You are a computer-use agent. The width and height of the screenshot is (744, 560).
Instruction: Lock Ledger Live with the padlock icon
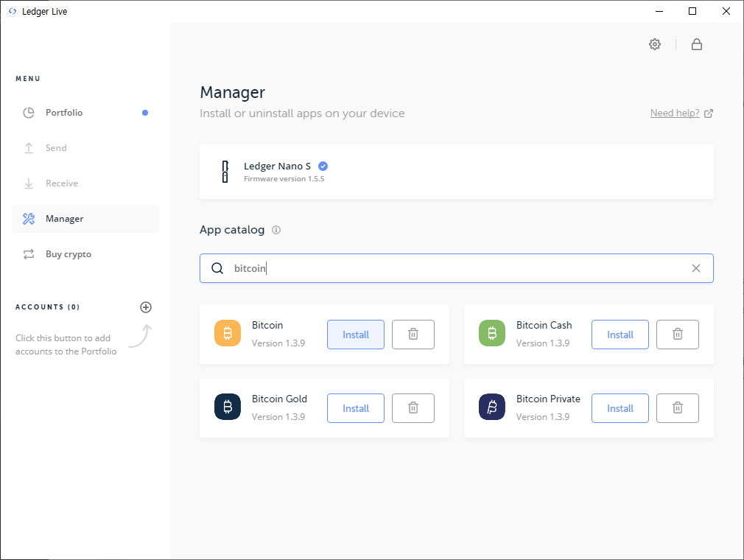pos(697,44)
